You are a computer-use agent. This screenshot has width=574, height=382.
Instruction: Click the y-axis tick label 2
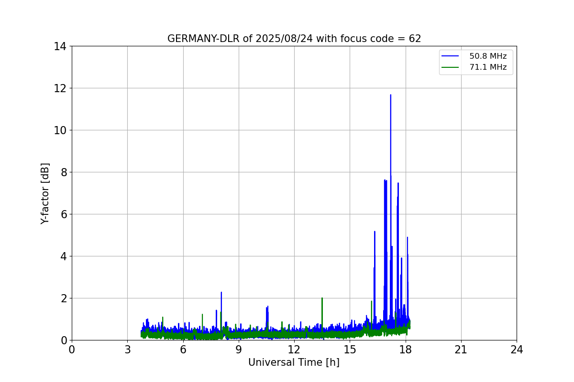coord(63,298)
